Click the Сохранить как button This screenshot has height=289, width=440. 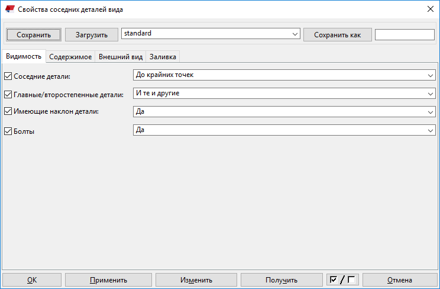(x=337, y=35)
